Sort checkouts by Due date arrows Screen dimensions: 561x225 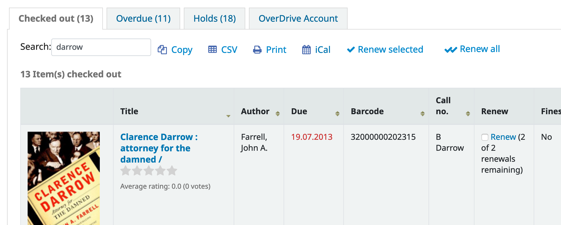[337, 113]
